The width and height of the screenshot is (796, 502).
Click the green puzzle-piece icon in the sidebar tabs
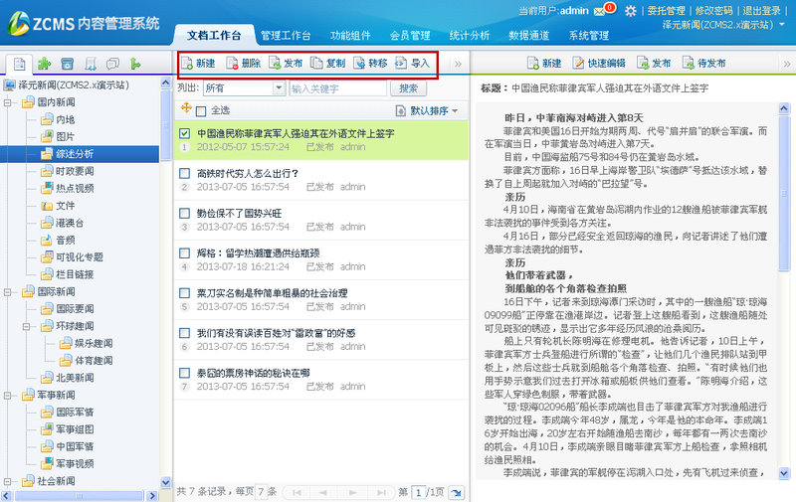tap(45, 64)
